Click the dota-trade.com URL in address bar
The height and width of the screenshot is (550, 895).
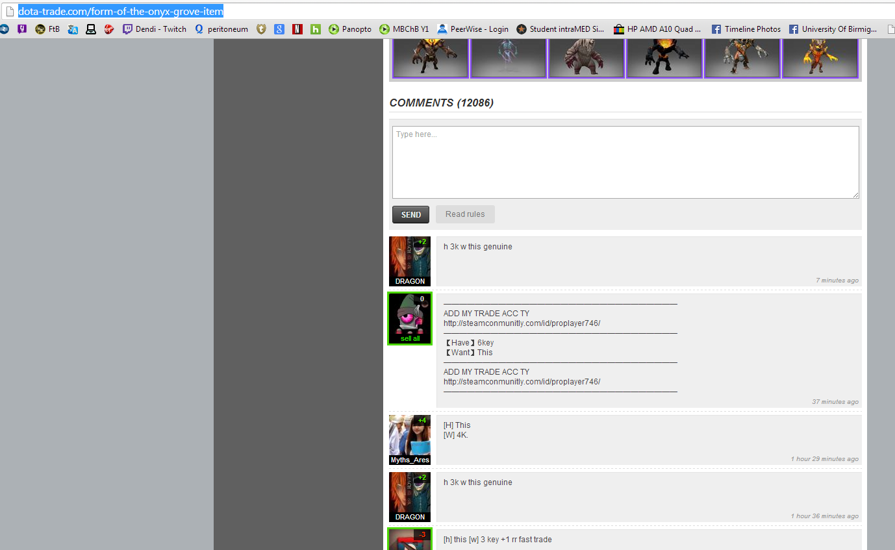(121, 12)
